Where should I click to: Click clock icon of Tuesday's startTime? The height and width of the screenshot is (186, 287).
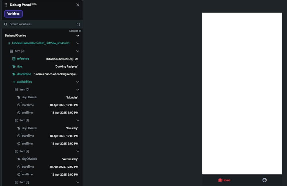point(19,136)
